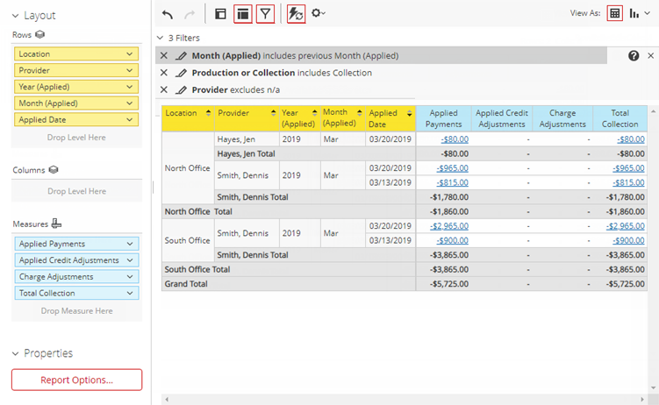This screenshot has height=405, width=659.
Task: Open the Location row level dropdown
Action: point(130,53)
